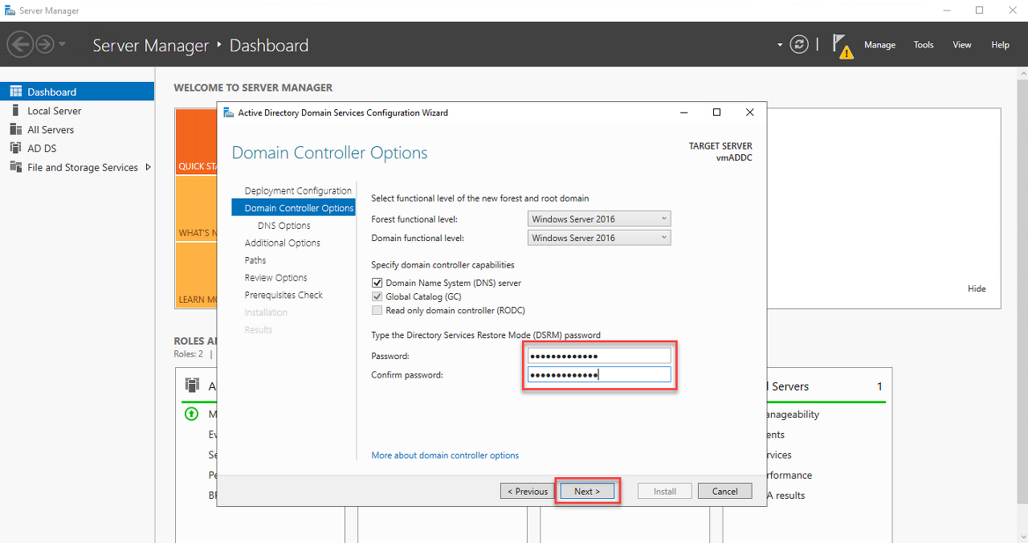Click the Dashboard grid icon
The image size is (1028, 543).
[x=15, y=92]
